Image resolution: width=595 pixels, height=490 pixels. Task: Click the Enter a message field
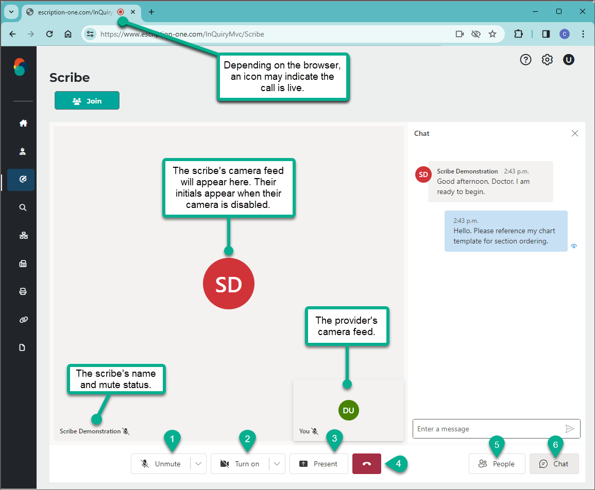tap(487, 429)
